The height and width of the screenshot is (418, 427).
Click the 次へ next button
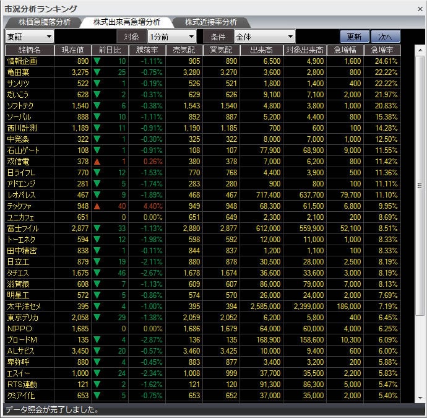point(386,37)
